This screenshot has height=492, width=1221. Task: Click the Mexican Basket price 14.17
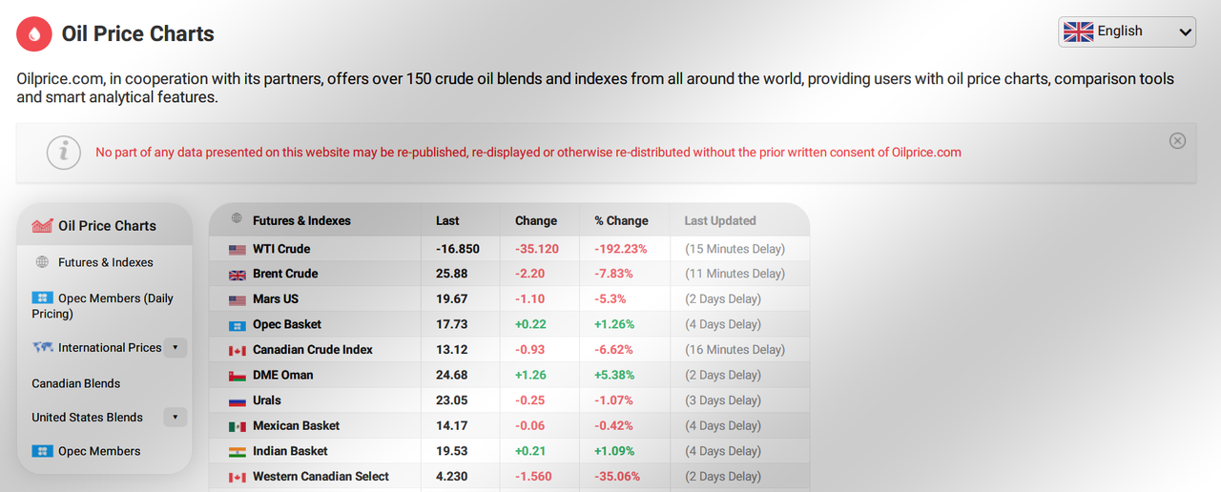point(451,426)
